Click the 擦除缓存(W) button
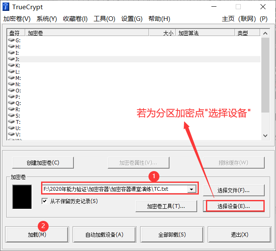276x251 pixels. pyautogui.click(x=234, y=163)
